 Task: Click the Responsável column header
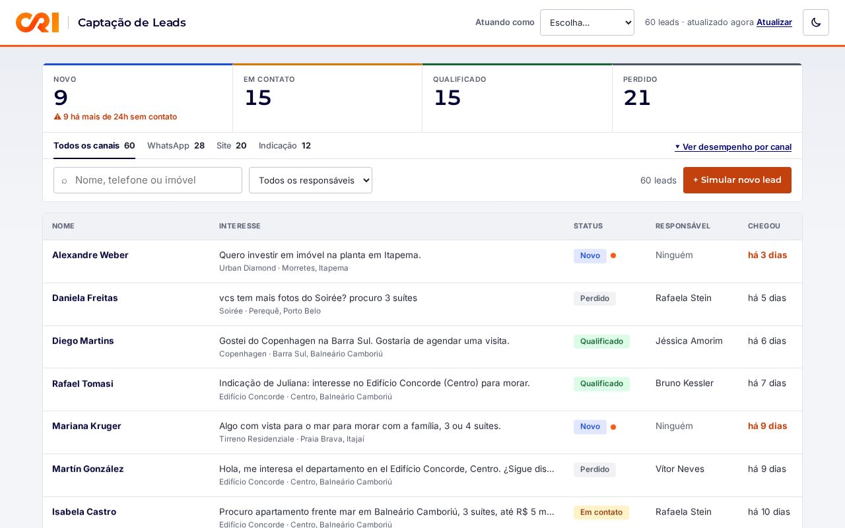click(683, 226)
